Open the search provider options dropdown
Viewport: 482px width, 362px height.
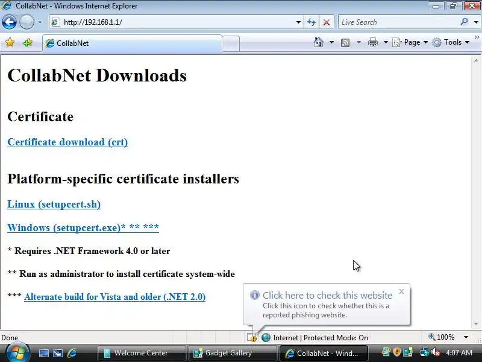pyautogui.click(x=476, y=22)
